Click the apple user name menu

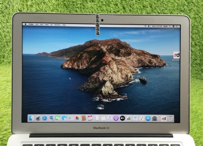[165, 26]
